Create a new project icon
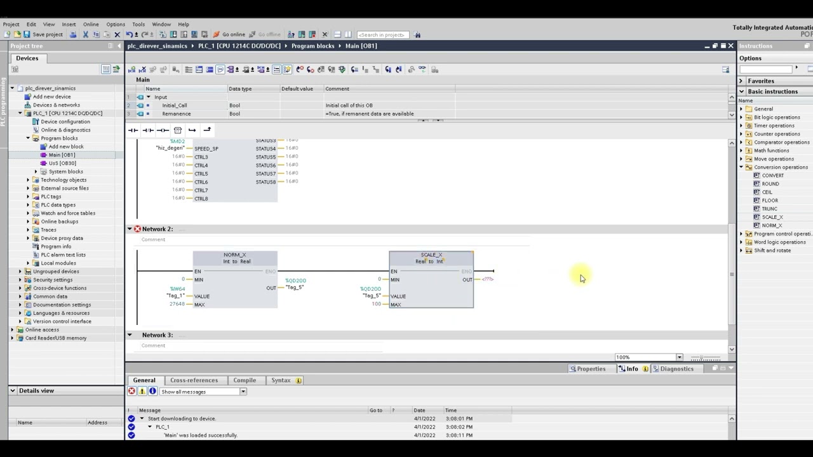This screenshot has width=813, height=457. point(8,34)
